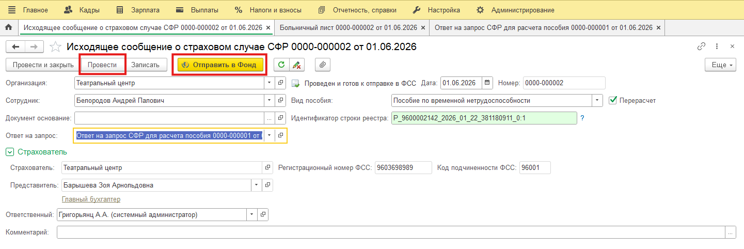Click the document status icon before Проведен

(x=296, y=83)
